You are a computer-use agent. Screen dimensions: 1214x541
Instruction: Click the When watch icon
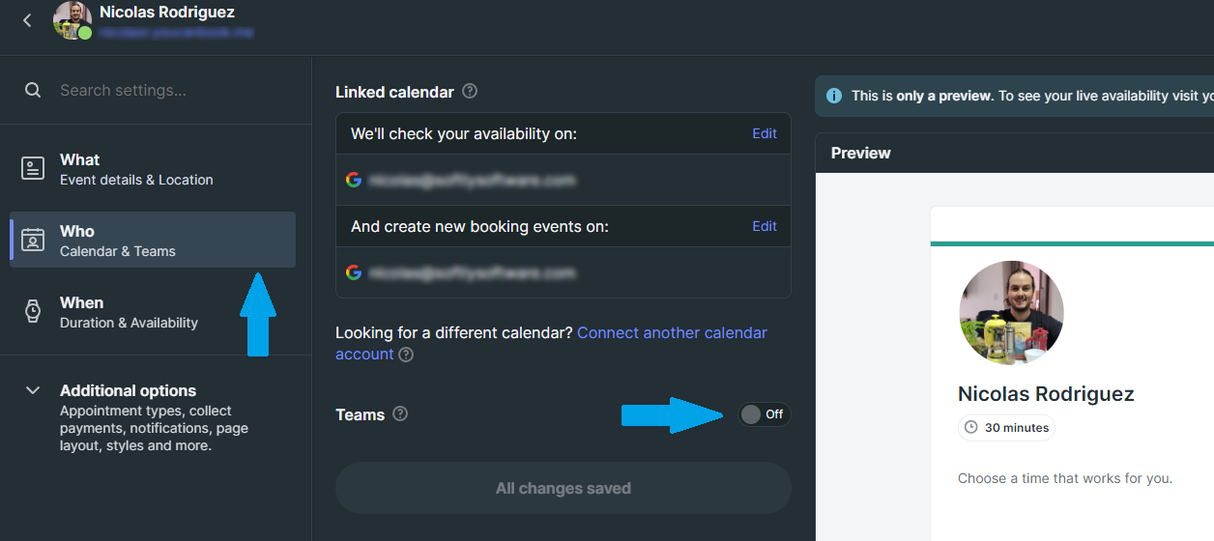click(33, 311)
